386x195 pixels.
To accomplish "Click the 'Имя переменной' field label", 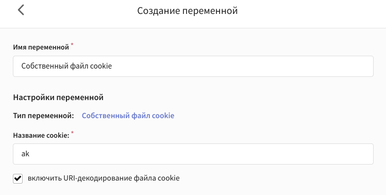I will [41, 47].
